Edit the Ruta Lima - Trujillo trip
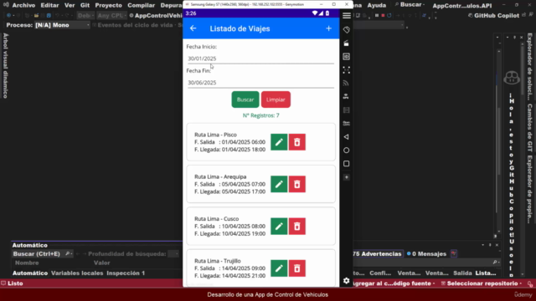The width and height of the screenshot is (536, 301). click(x=279, y=268)
